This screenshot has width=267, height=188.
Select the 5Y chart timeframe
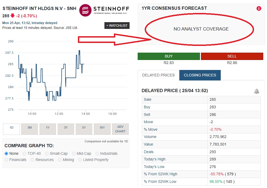(84, 129)
